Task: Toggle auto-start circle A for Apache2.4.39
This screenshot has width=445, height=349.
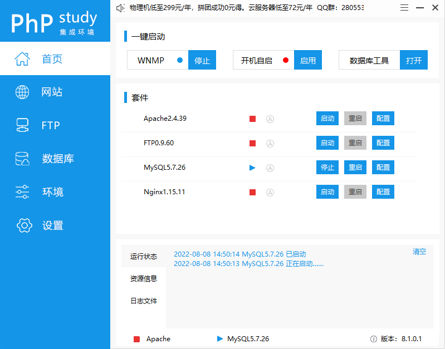Action: (x=270, y=119)
